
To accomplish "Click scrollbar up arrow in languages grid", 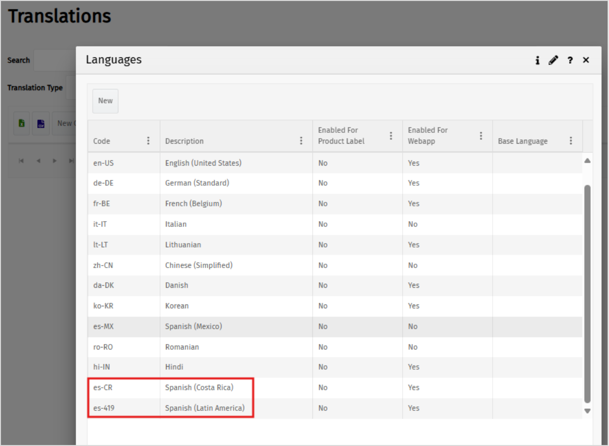I will 587,161.
